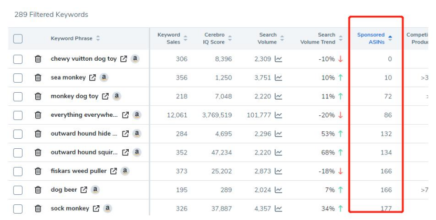Show search volume chart for sea monkey

[x=278, y=78]
